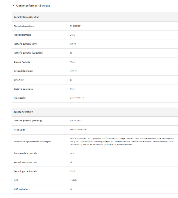Select the 'Smart TV' label
The width and height of the screenshot is (178, 198).
click(x=19, y=79)
